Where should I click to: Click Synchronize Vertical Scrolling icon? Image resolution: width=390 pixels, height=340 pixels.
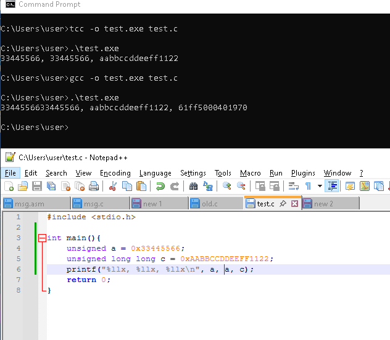click(x=260, y=186)
